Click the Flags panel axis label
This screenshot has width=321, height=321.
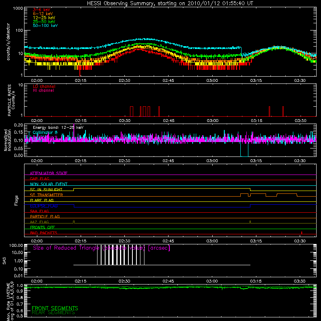click(16, 200)
